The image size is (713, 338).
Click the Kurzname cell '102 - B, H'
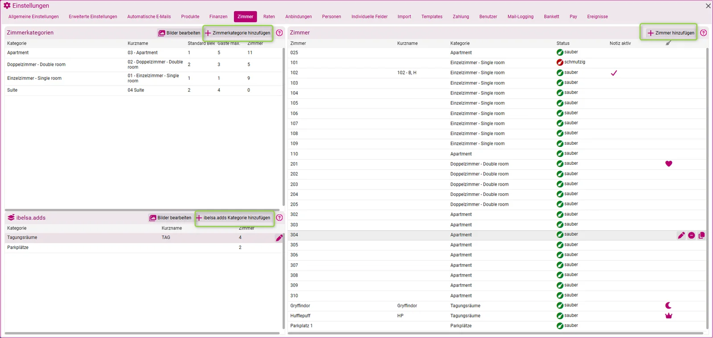coord(407,73)
